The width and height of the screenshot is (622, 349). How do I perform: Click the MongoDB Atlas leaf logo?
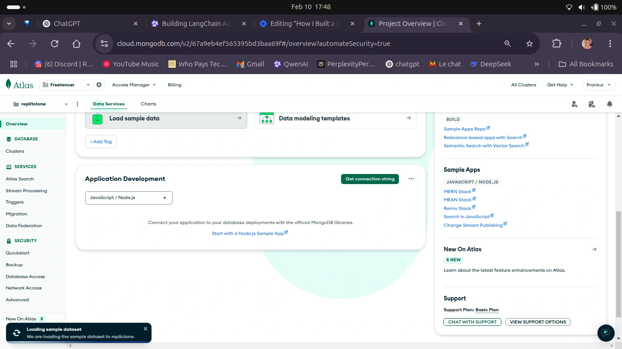pyautogui.click(x=7, y=85)
